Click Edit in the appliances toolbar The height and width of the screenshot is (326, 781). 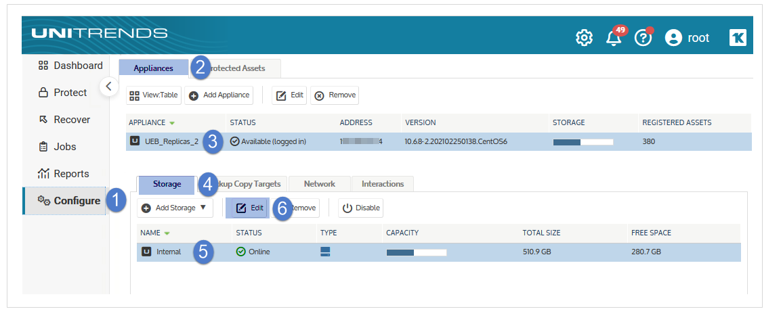[x=289, y=95]
